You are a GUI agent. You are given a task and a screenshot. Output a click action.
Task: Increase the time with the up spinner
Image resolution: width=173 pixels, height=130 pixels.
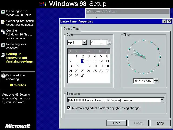[156, 80]
